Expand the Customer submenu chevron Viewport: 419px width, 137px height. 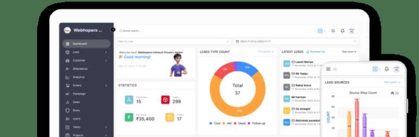106,61
